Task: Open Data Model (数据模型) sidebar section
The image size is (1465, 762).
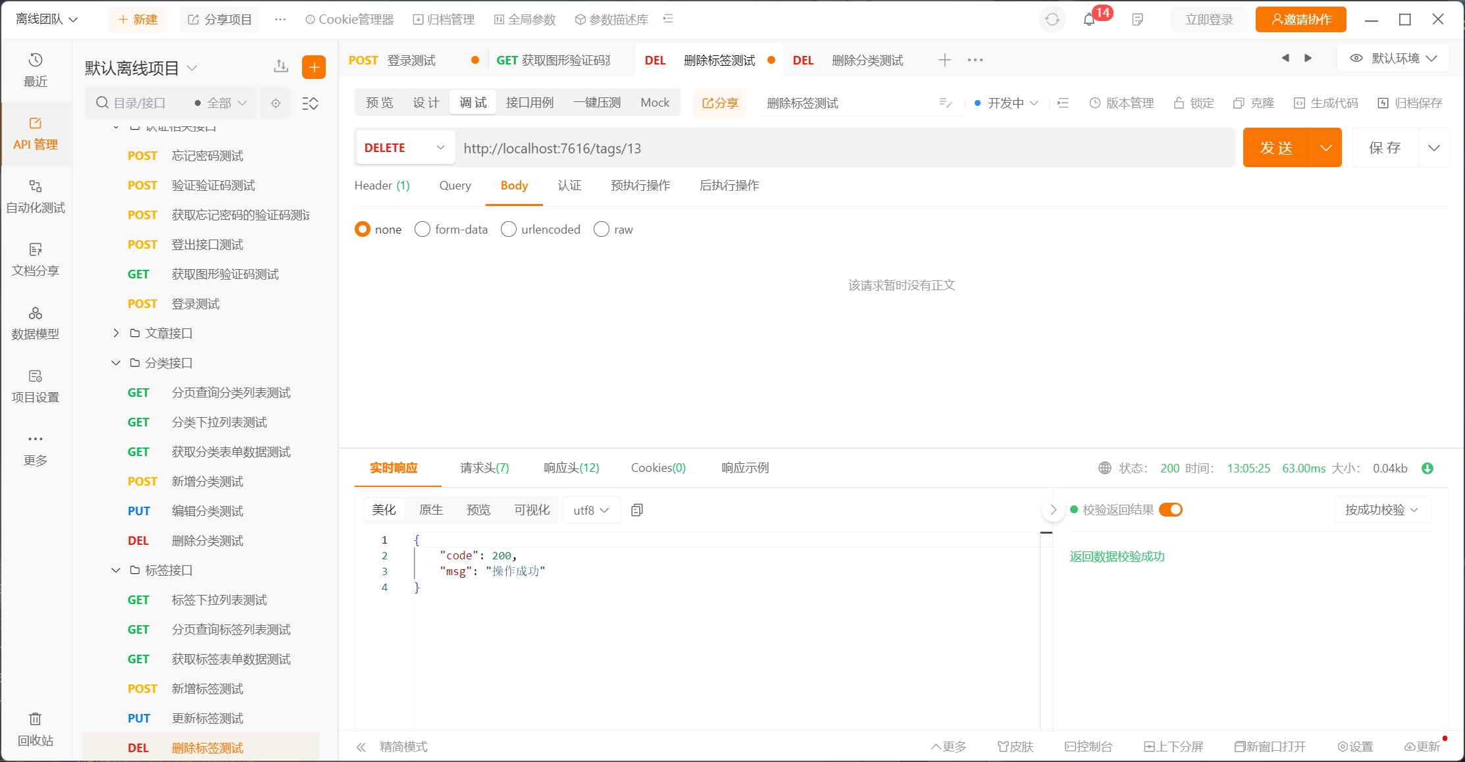Action: point(36,322)
